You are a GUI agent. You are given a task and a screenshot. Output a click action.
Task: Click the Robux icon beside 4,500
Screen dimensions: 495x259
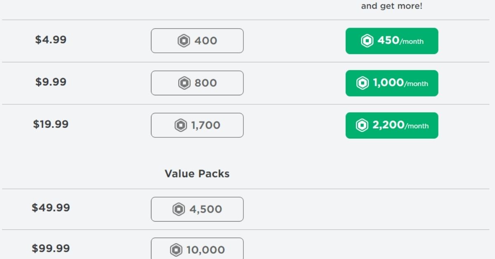179,209
